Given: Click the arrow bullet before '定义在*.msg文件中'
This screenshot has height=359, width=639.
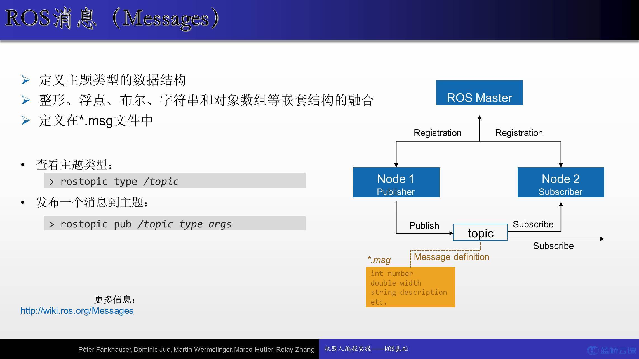Looking at the screenshot, I should pos(25,121).
